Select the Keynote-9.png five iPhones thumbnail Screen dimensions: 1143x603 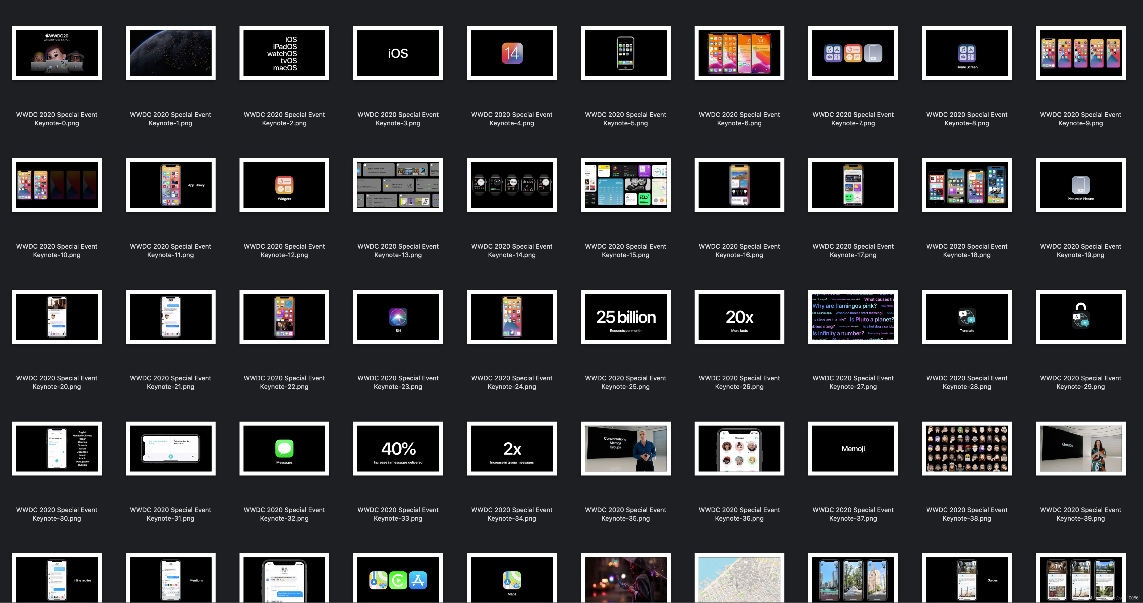click(1081, 53)
